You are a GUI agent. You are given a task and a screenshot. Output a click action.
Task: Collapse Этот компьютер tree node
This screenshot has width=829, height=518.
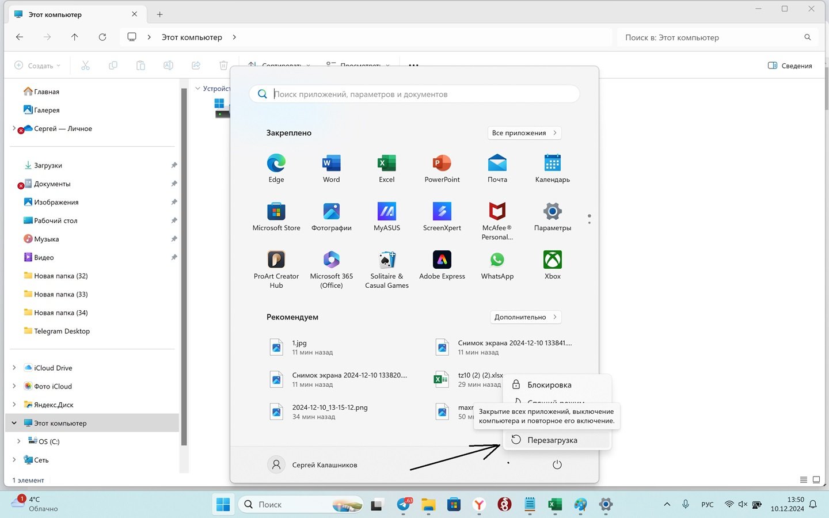pos(14,423)
